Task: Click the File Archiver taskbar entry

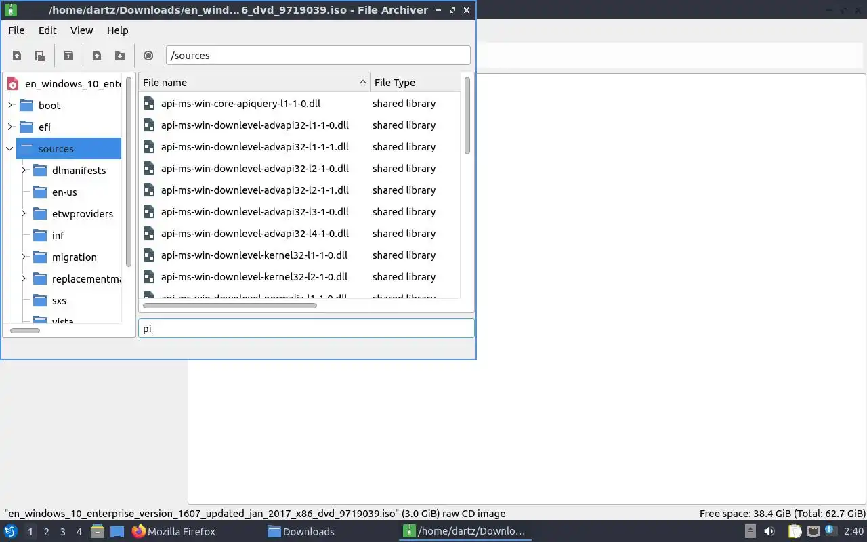Action: pyautogui.click(x=465, y=532)
